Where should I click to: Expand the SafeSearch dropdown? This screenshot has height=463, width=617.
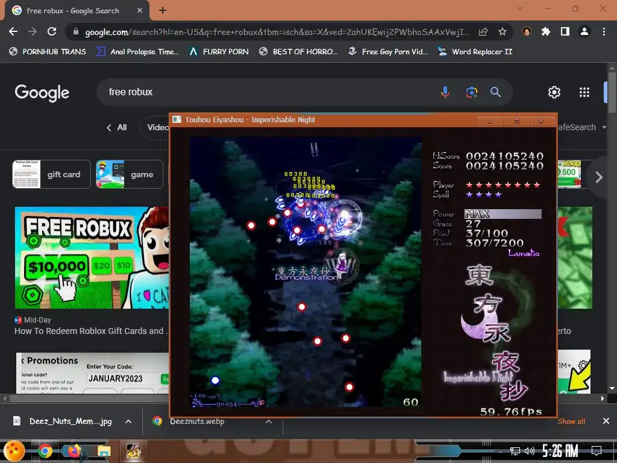(x=582, y=127)
